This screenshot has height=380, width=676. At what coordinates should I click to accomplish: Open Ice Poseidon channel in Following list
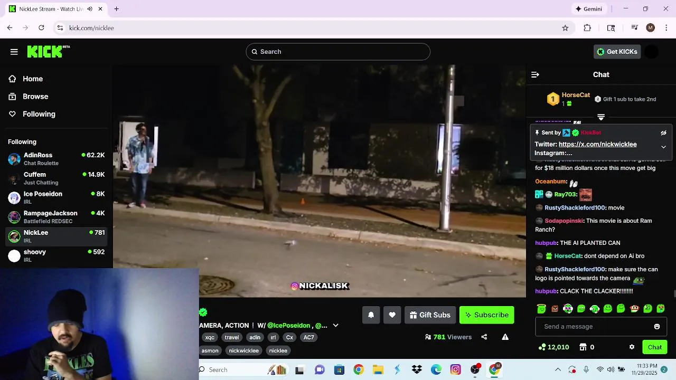tap(57, 197)
